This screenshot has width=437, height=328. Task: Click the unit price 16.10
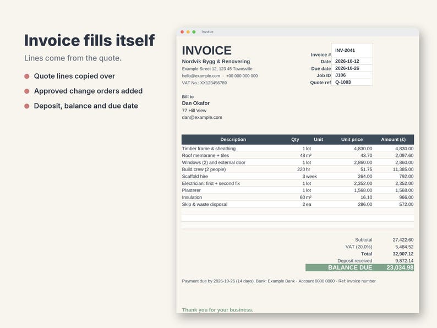366,198
